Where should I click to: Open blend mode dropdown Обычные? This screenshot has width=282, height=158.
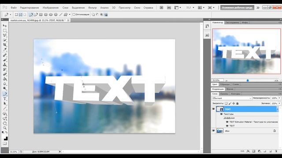(x=232, y=98)
